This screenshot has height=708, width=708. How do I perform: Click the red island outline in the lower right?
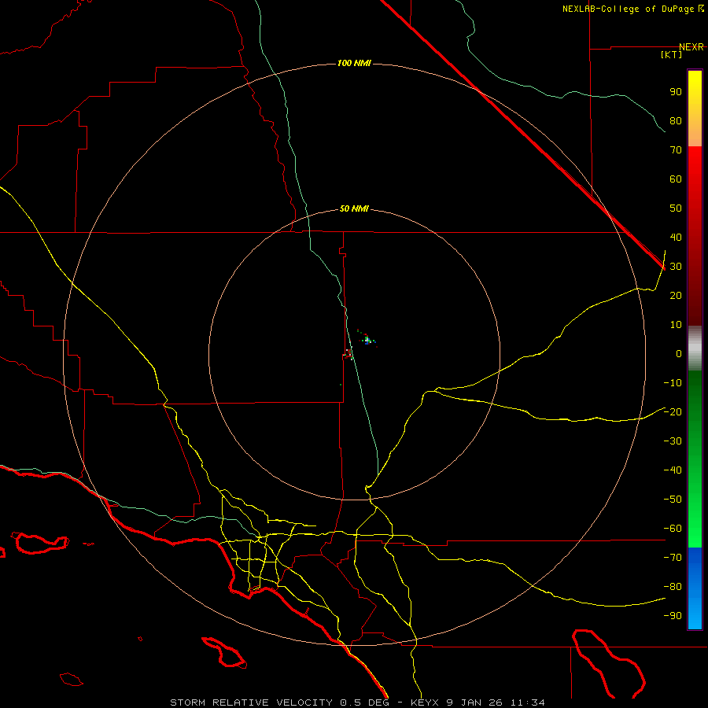pyautogui.click(x=609, y=664)
